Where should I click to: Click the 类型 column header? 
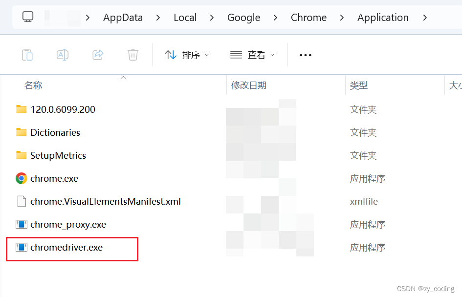[x=359, y=85]
